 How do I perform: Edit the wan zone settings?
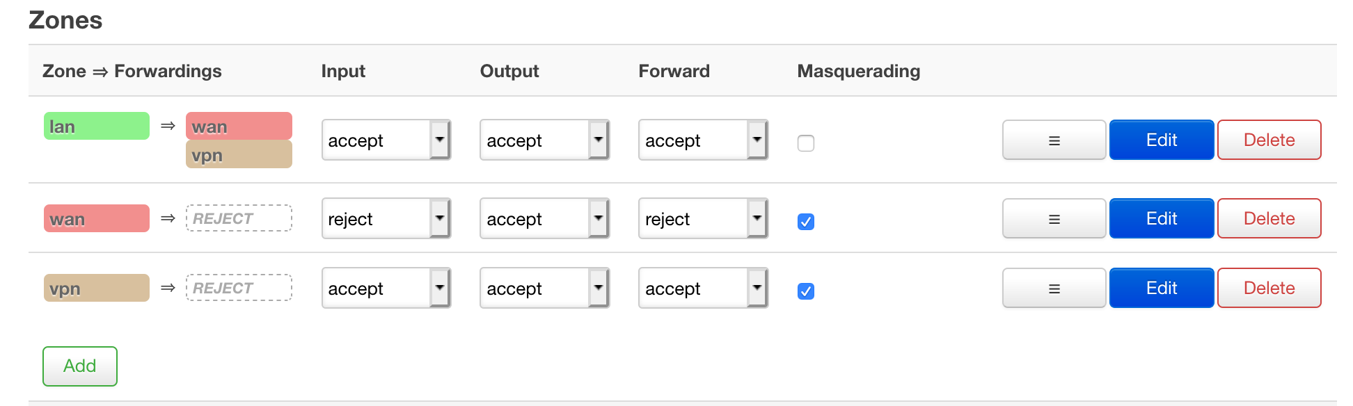(1161, 218)
